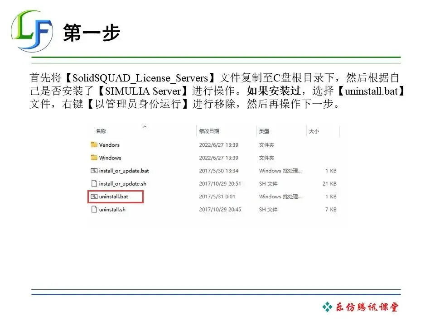
Task: Select the uninstall.bat batch file icon
Action: 94,197
